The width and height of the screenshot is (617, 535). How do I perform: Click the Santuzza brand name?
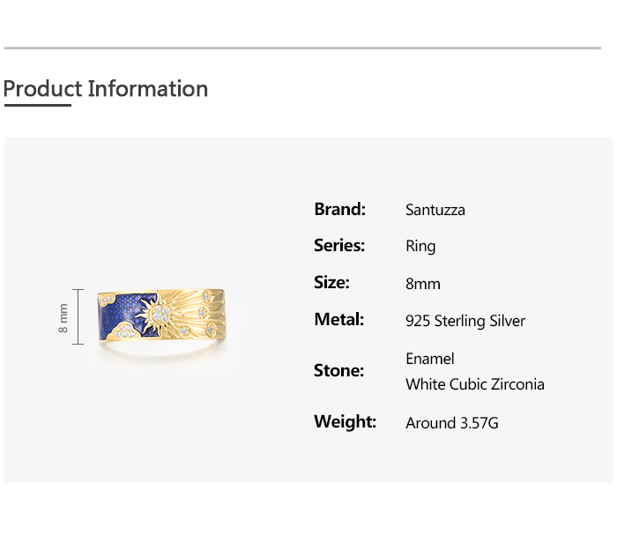[435, 210]
